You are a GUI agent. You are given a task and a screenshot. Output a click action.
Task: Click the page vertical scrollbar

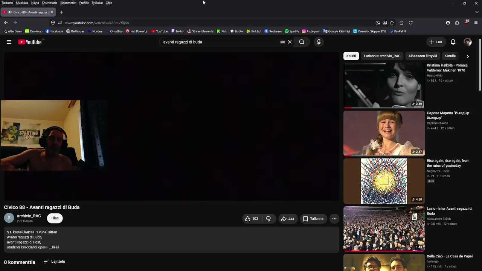coord(480,64)
